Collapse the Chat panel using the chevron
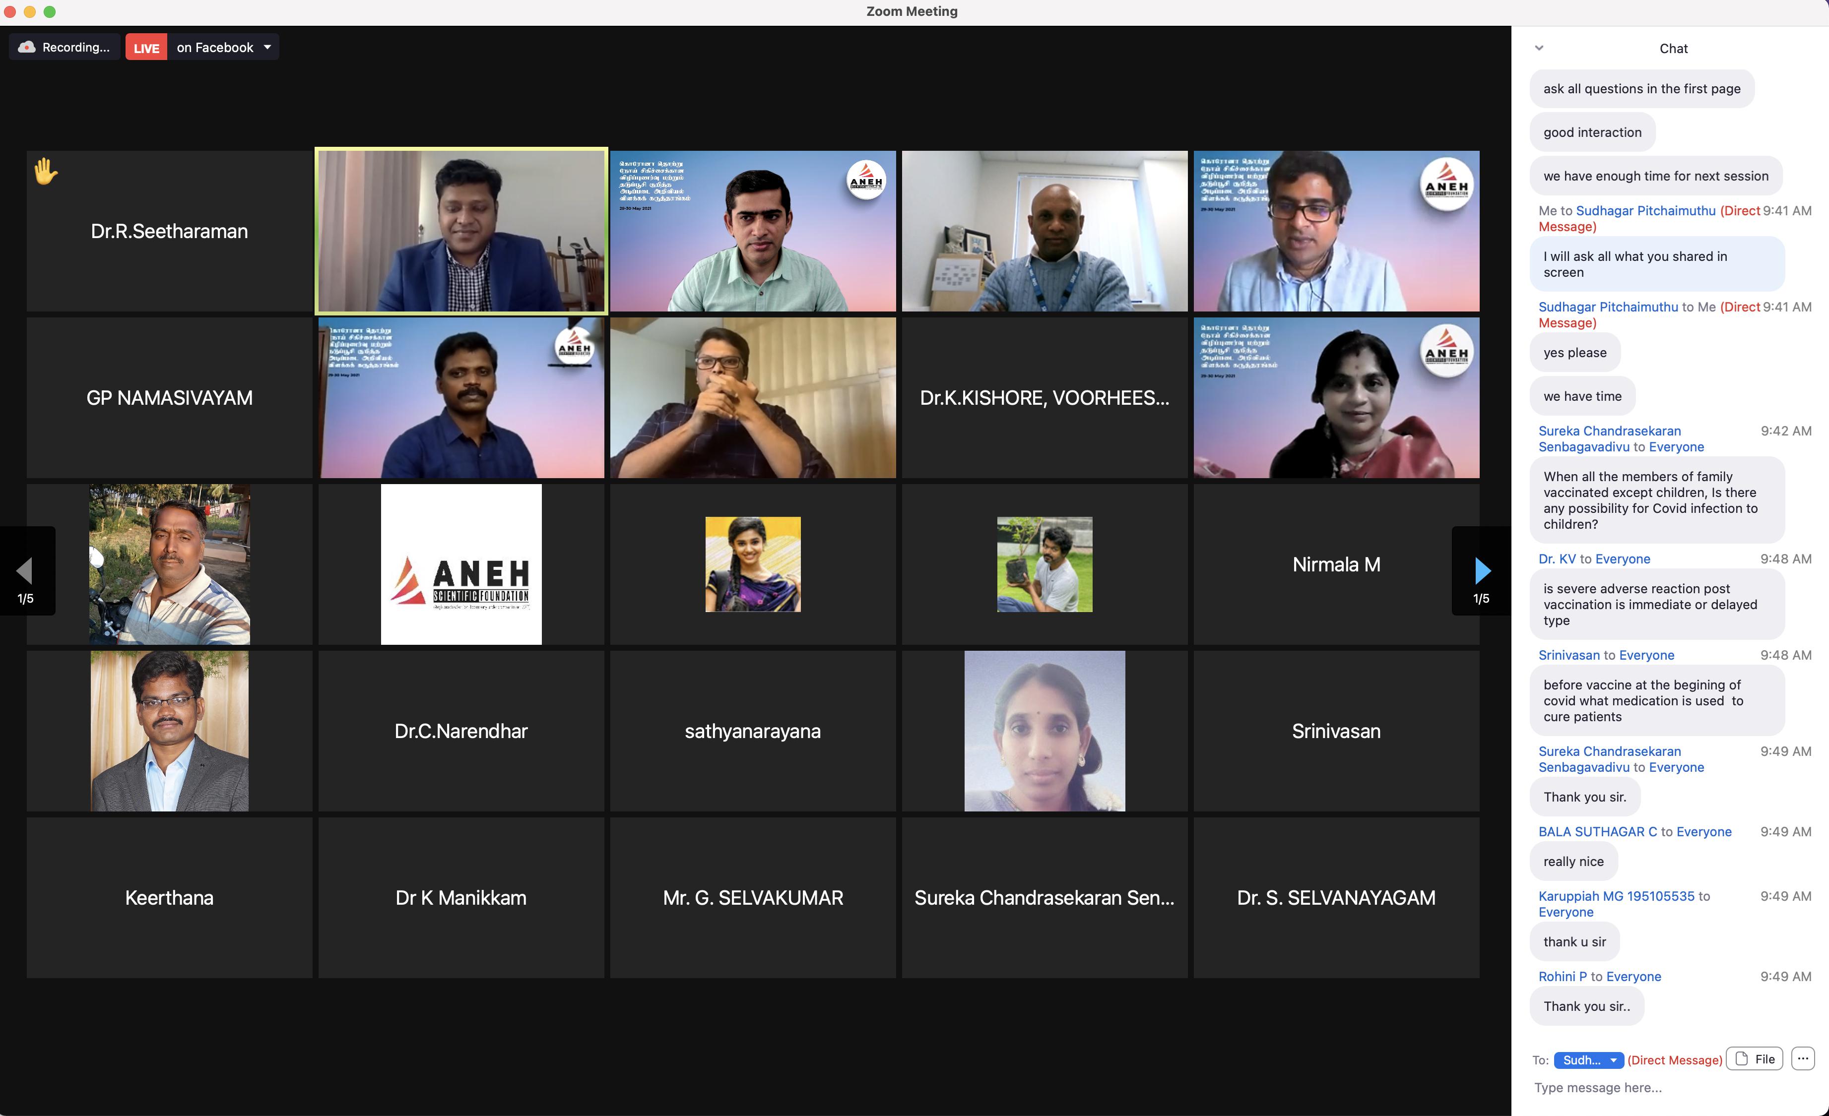1829x1116 pixels. pyautogui.click(x=1539, y=48)
